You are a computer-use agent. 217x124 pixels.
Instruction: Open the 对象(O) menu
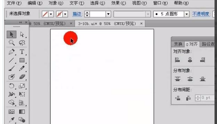56,3
